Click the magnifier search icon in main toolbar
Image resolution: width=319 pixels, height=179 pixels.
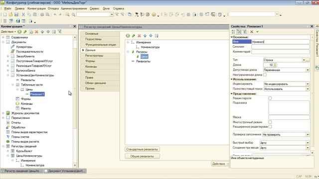click(73, 14)
